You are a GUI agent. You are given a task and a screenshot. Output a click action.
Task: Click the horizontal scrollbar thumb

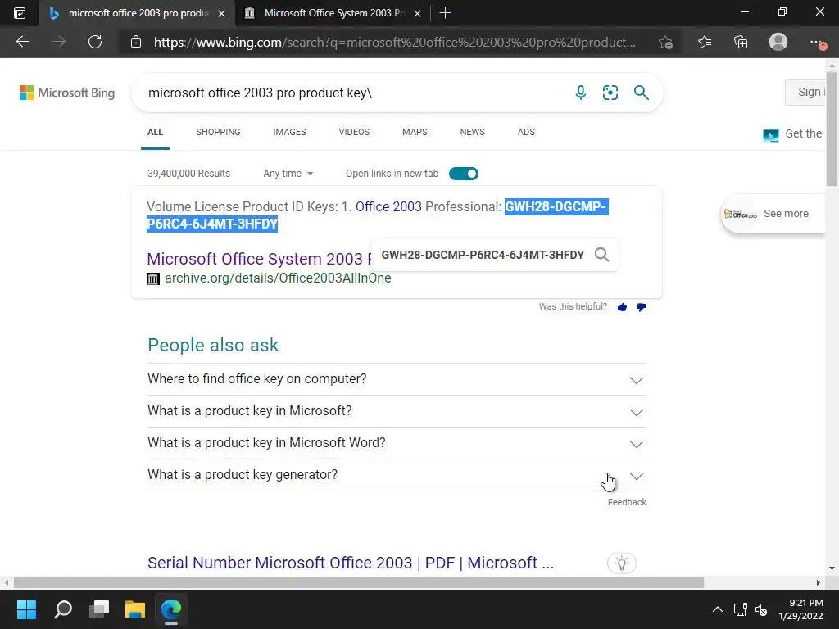[359, 582]
